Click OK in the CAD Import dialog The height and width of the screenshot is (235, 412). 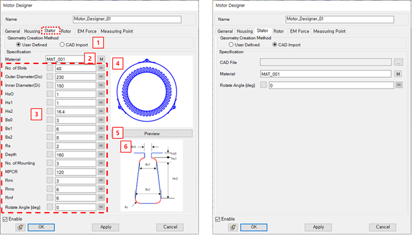coord(254,227)
